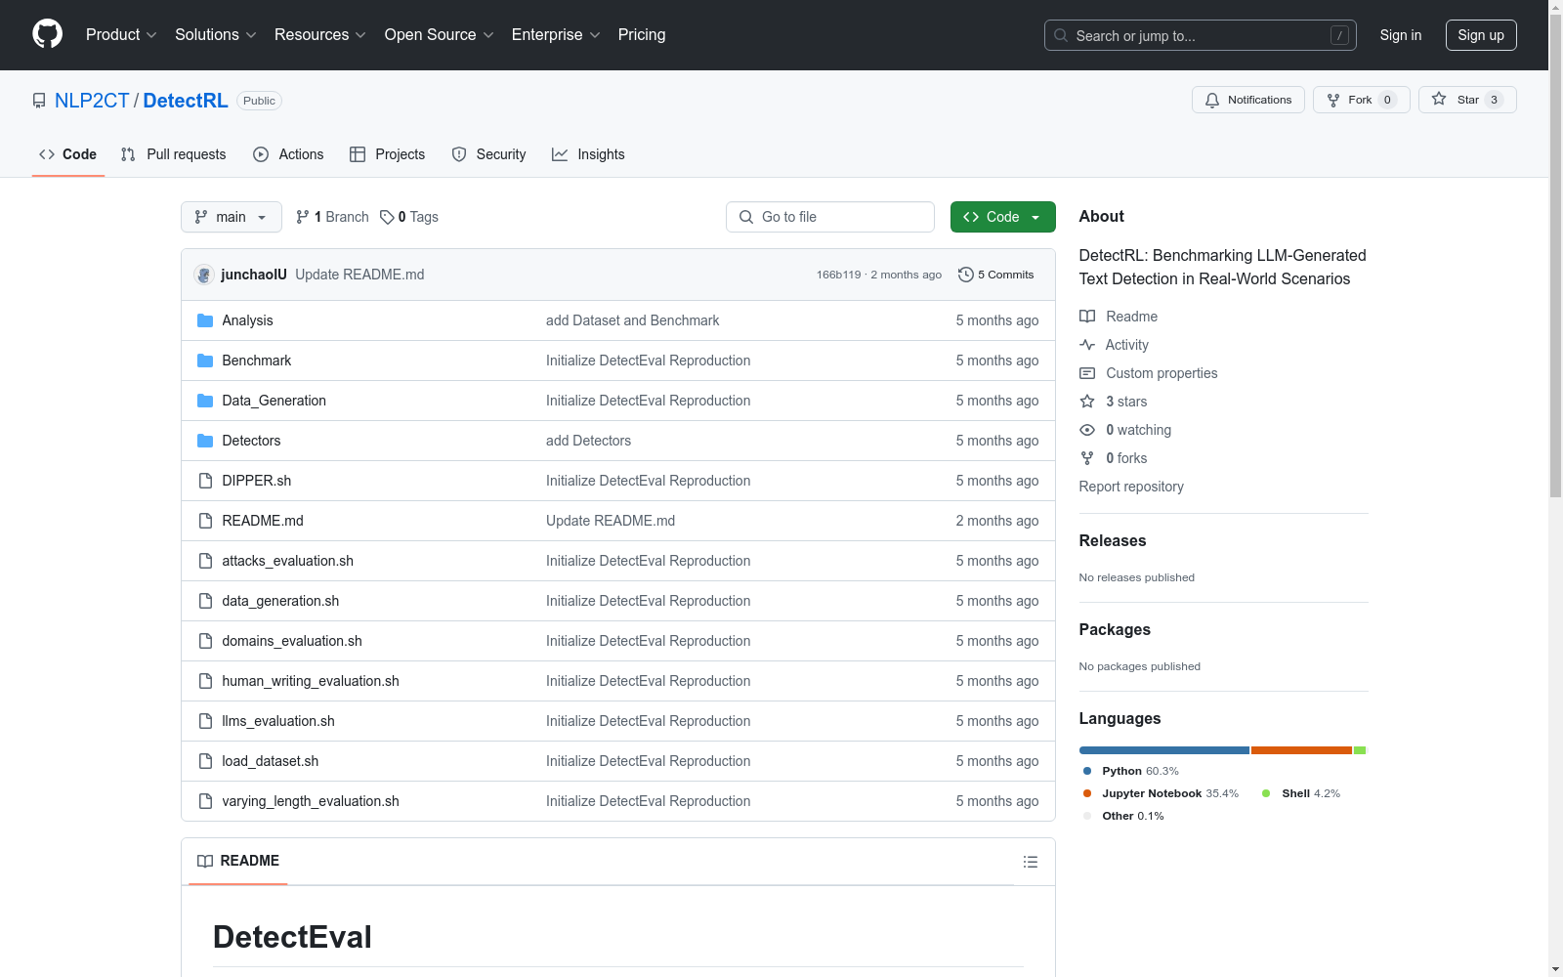1563x977 pixels.
Task: Expand the Open Source menu
Action: pos(440,34)
